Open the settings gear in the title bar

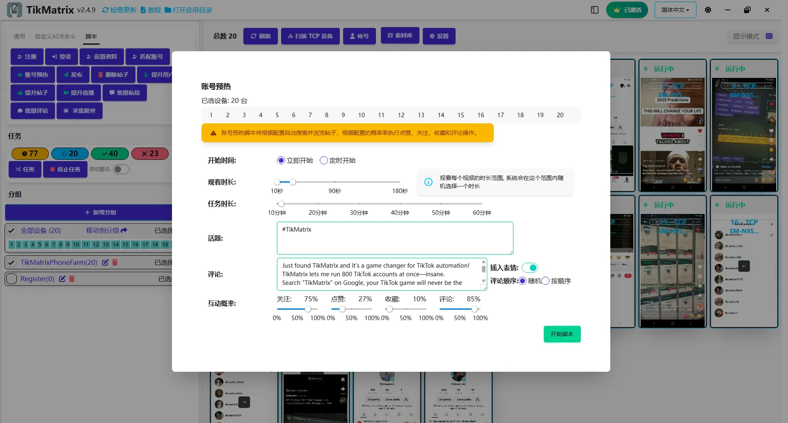(708, 9)
